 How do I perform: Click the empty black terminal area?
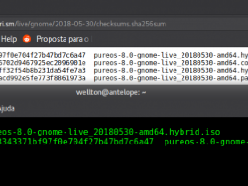pos(124,166)
